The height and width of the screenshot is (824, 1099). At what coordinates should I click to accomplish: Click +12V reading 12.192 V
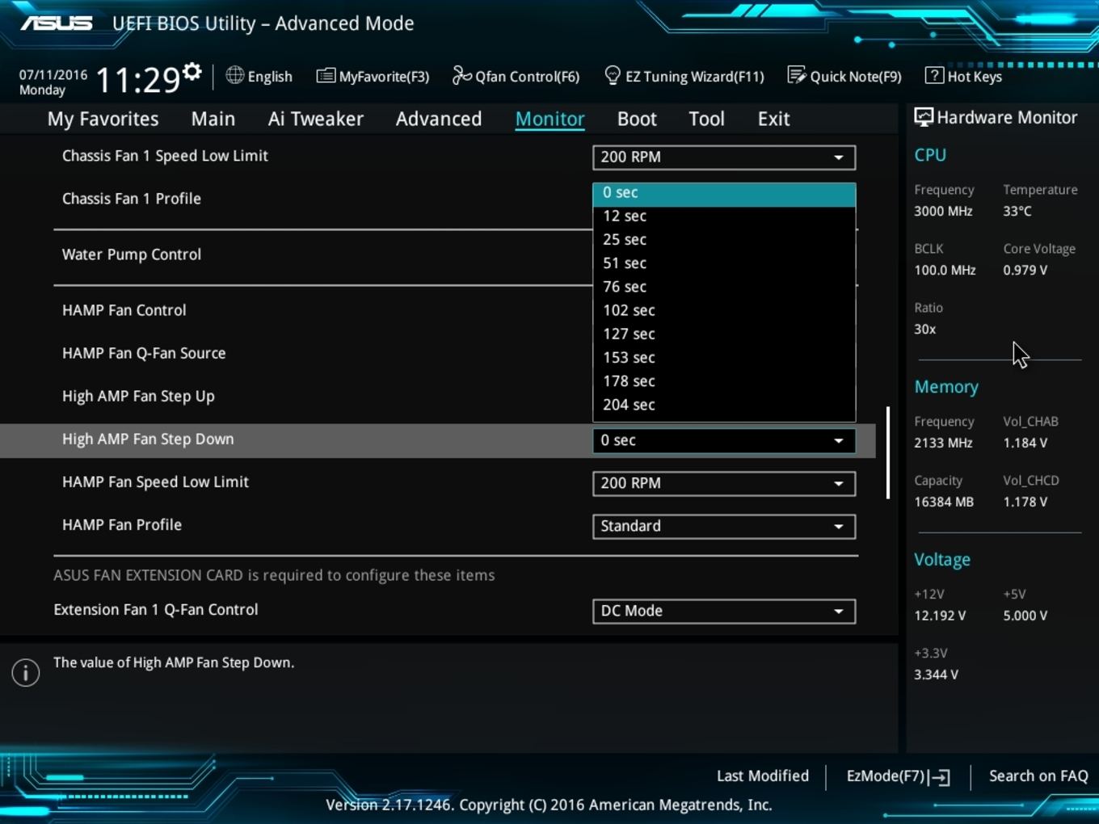click(940, 616)
